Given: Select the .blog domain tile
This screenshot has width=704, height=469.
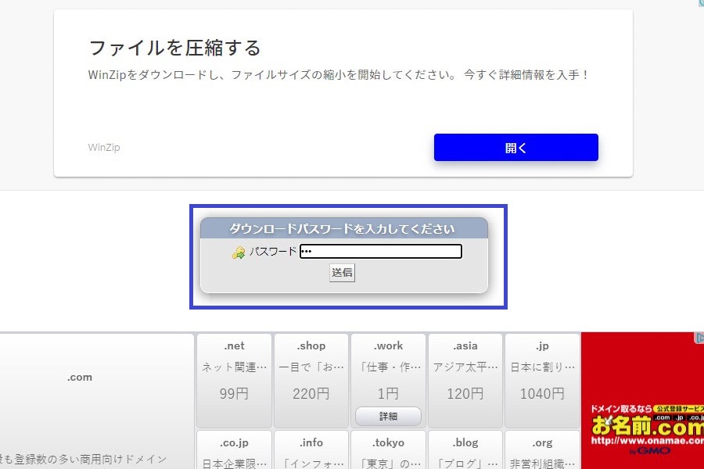Looking at the screenshot, I should pos(465,450).
